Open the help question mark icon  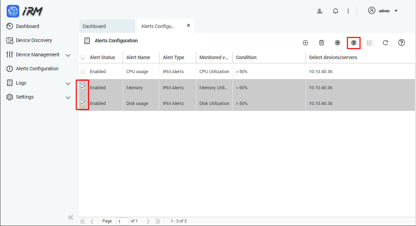point(401,42)
